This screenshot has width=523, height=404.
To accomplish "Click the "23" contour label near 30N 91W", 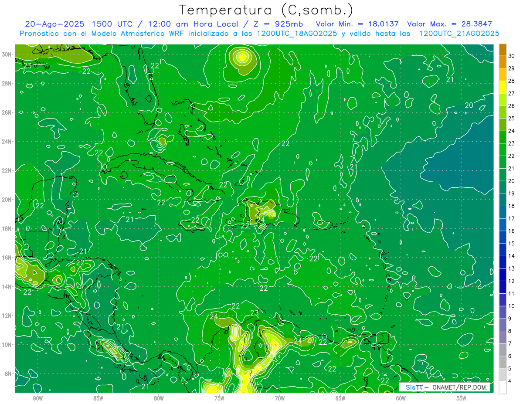I will click(27, 66).
